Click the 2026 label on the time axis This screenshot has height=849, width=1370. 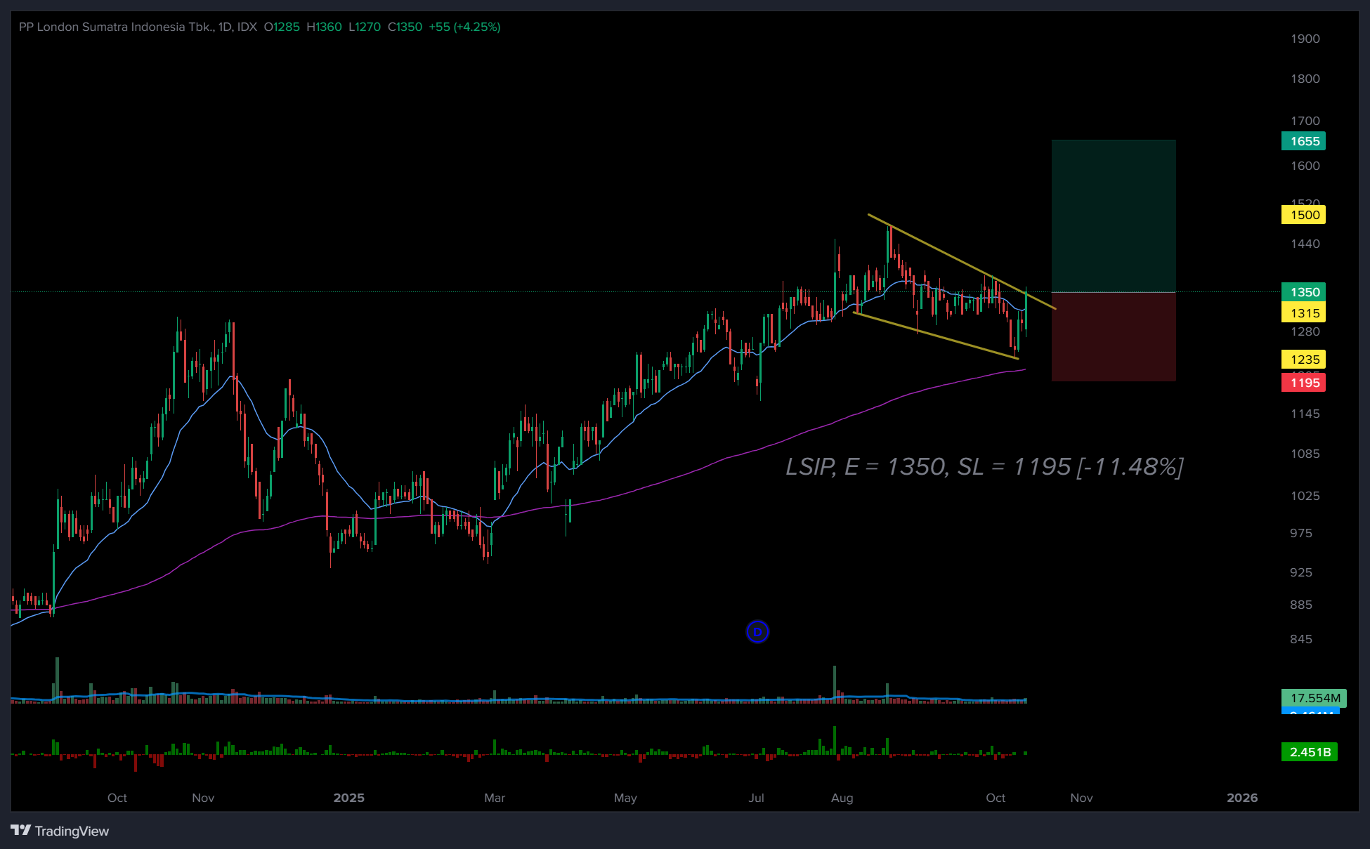1241,798
